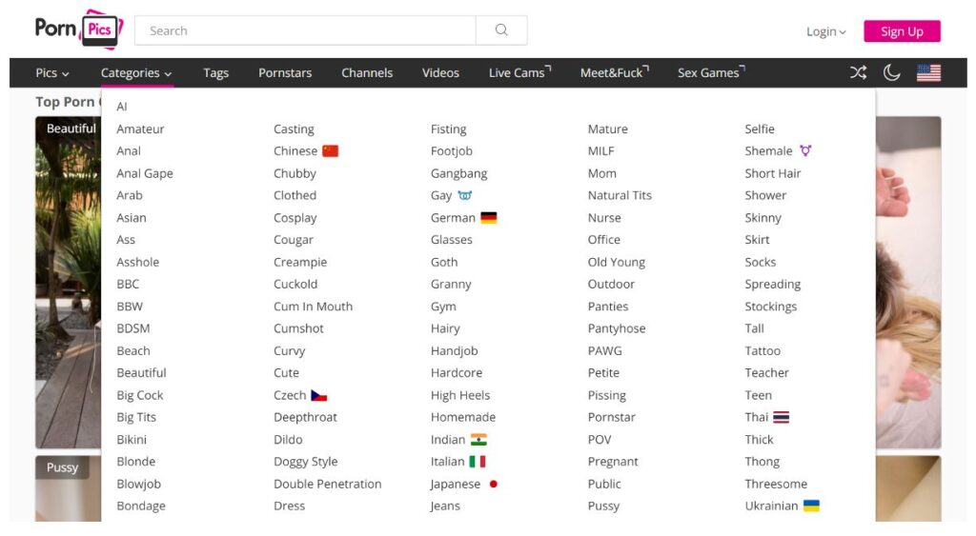Image resolution: width=976 pixels, height=536 pixels.
Task: Click the shuffle random icon in navbar
Action: pos(858,72)
